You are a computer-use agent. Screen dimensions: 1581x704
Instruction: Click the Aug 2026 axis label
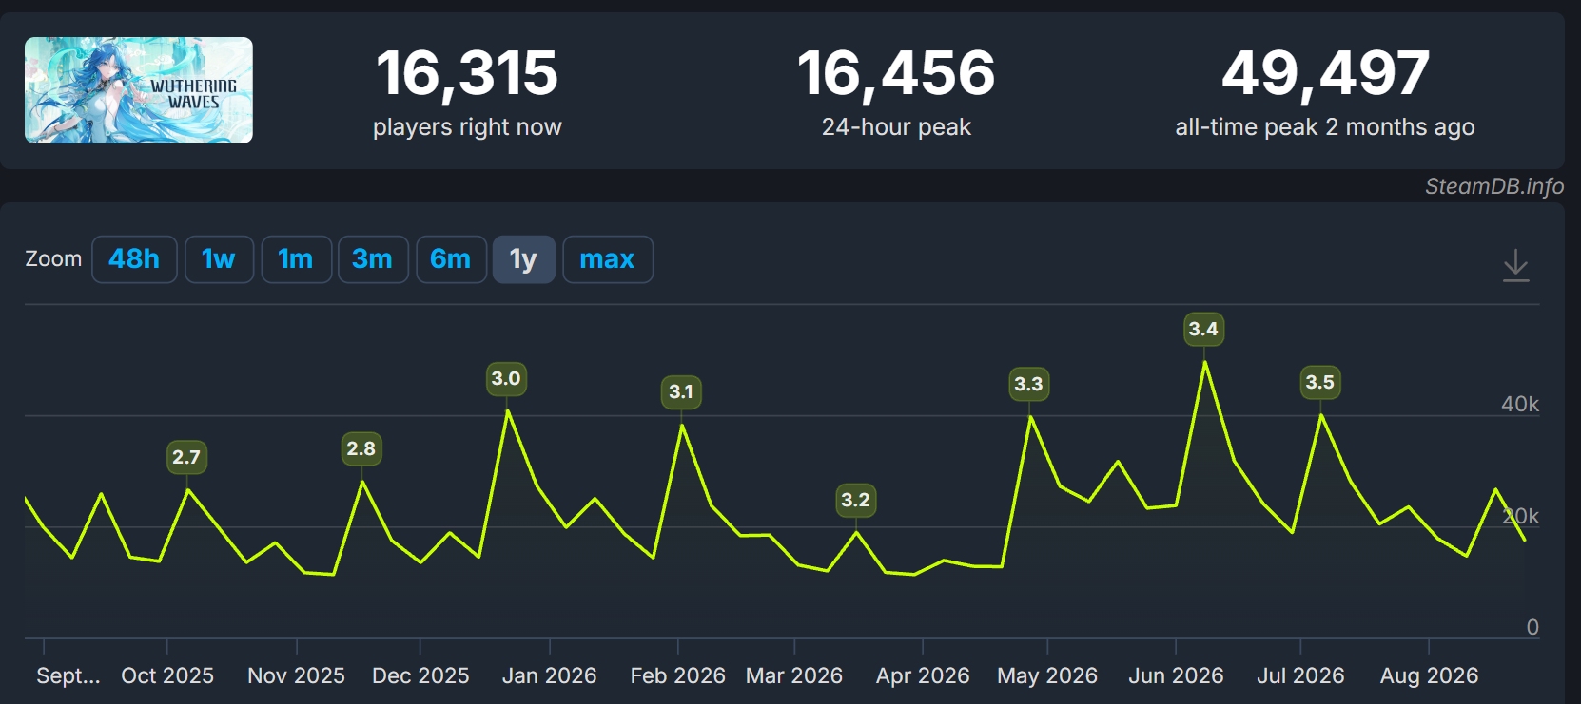(1429, 675)
